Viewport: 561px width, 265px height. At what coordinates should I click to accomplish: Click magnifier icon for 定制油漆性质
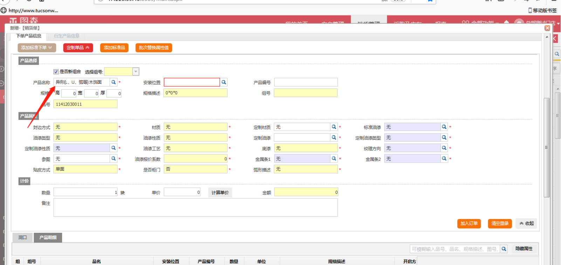(114, 148)
